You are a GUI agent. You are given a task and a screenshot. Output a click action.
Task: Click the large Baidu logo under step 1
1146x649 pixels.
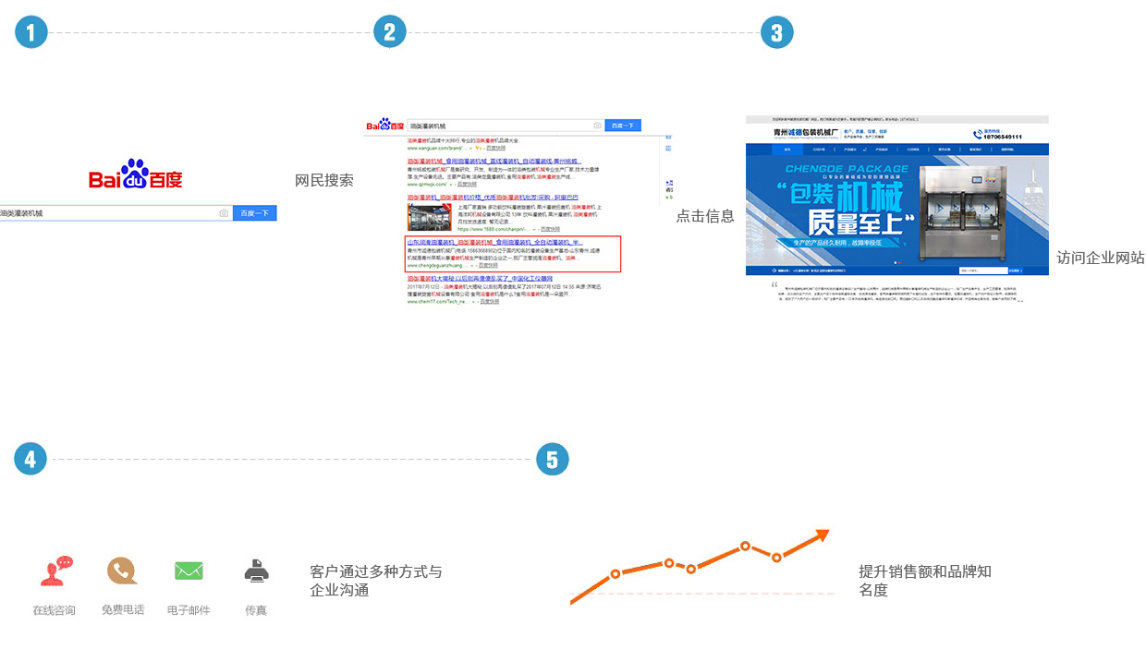[136, 175]
